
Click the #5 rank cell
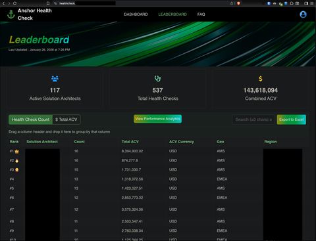[x=12, y=188]
